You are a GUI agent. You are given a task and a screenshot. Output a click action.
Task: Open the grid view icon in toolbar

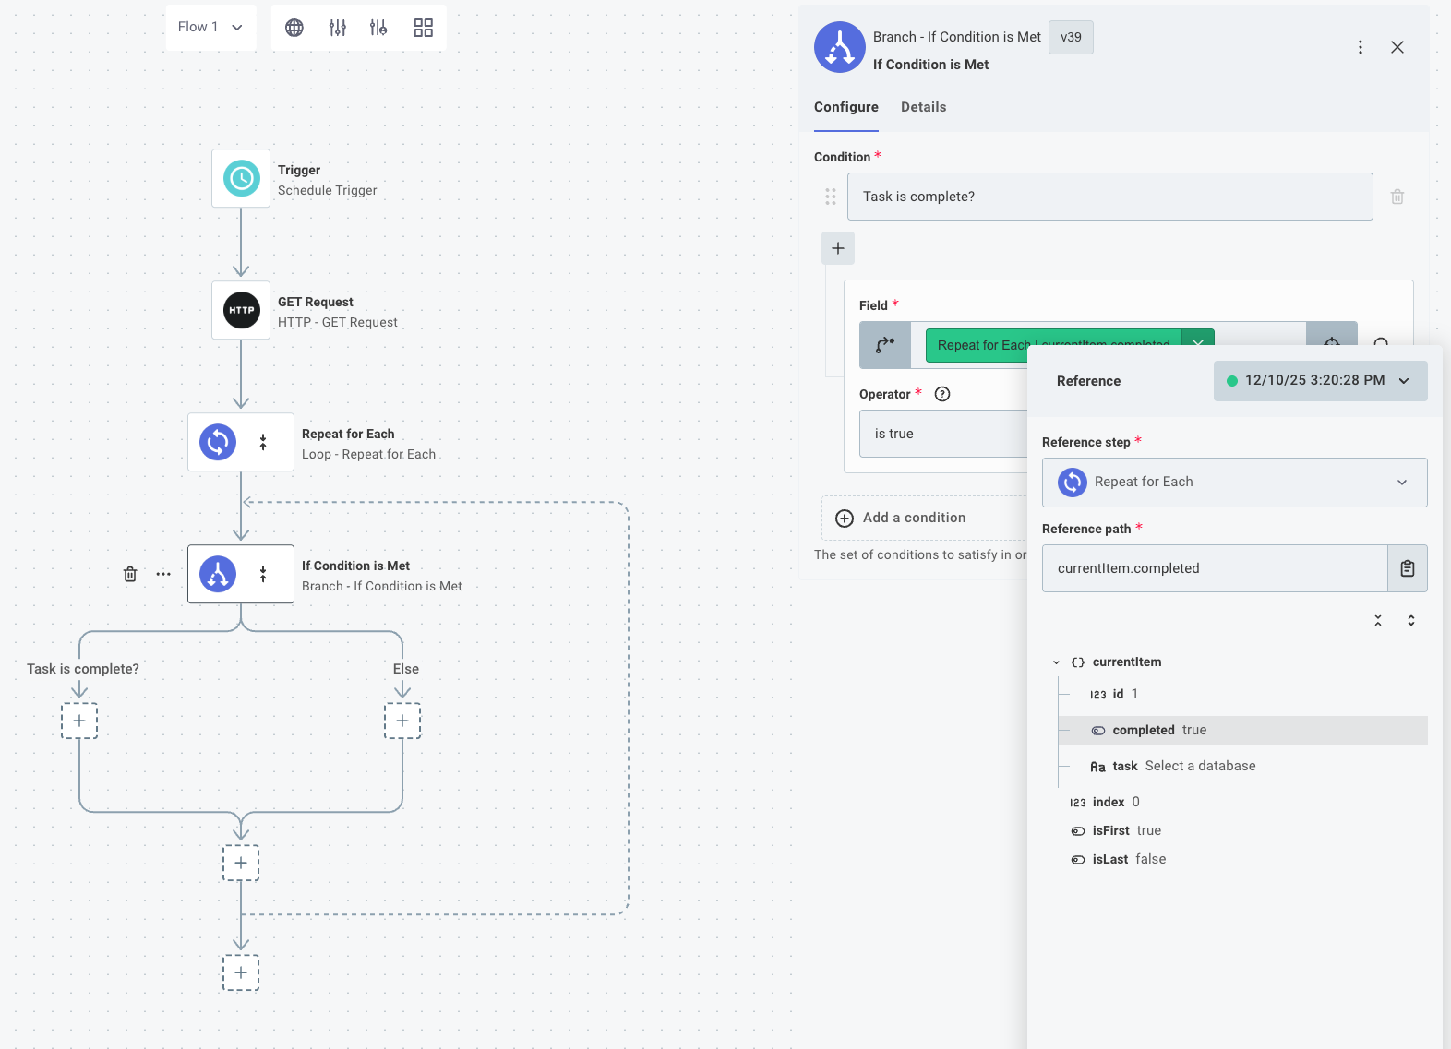[423, 28]
